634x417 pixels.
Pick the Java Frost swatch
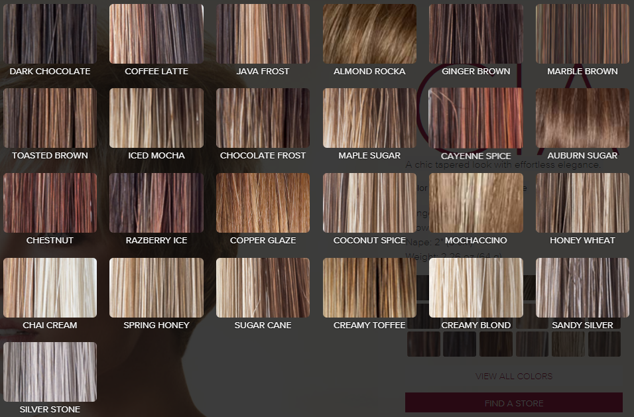click(x=263, y=34)
